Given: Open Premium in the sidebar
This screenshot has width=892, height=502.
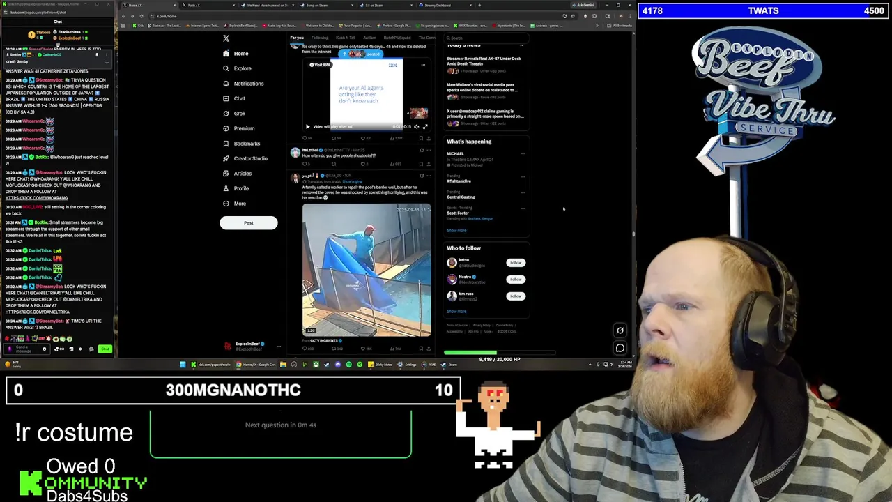Looking at the screenshot, I should pyautogui.click(x=238, y=128).
